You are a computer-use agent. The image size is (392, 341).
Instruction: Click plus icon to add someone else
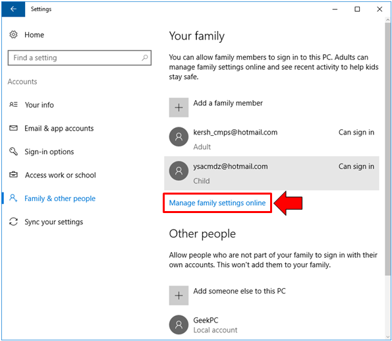pos(179,295)
